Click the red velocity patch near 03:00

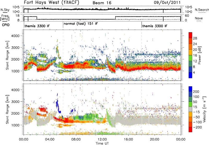point(43,109)
